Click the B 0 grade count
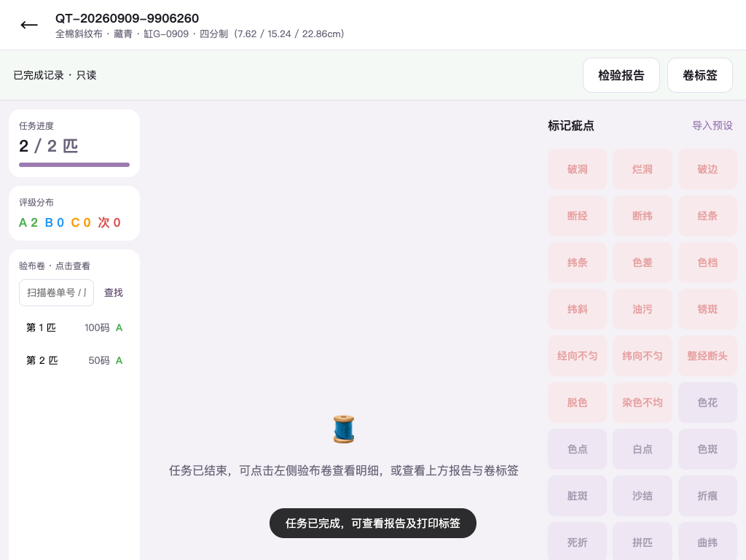This screenshot has width=746, height=560. point(54,222)
